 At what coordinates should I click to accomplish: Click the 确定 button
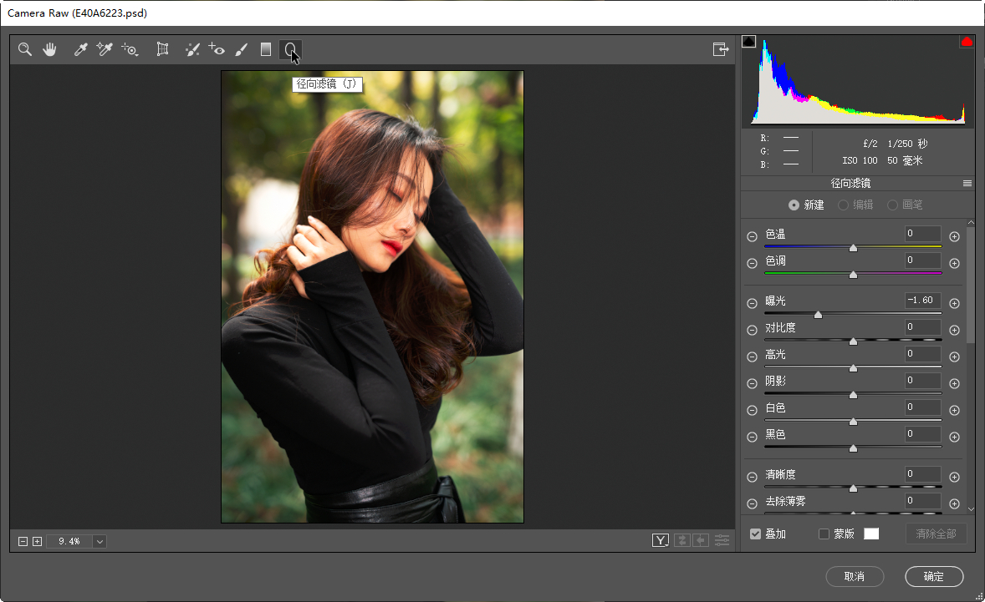[934, 576]
